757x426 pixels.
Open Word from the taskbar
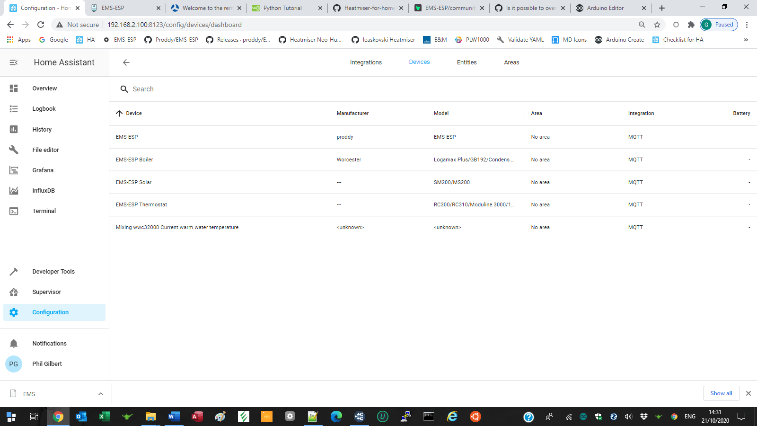click(174, 417)
